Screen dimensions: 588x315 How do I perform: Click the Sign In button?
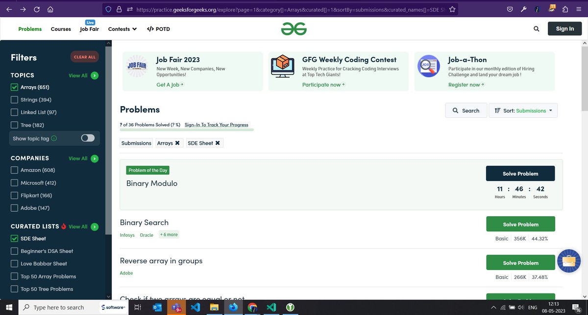564,29
